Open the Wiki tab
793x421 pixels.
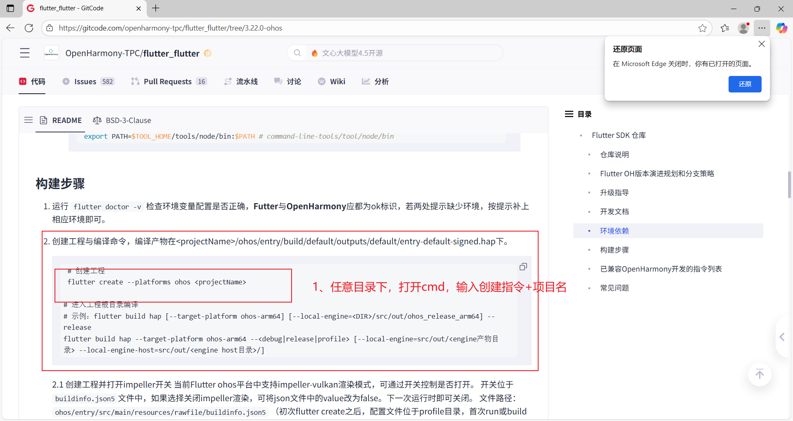(332, 82)
